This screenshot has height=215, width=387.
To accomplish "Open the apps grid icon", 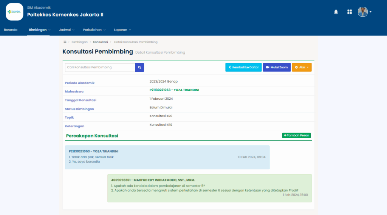I will 350,12.
